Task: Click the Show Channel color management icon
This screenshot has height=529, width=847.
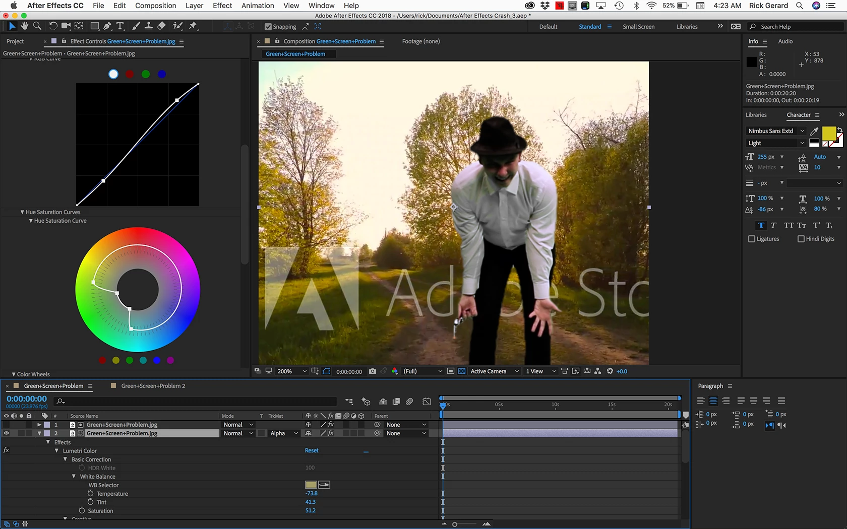Action: coord(395,371)
